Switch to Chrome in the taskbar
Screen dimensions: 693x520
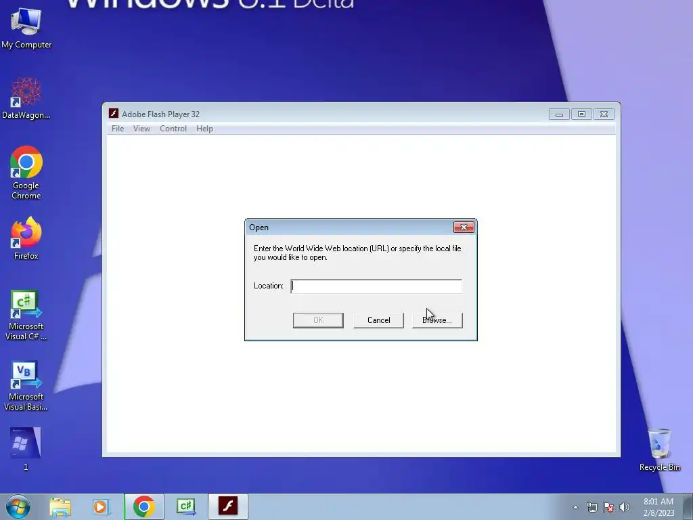[143, 506]
